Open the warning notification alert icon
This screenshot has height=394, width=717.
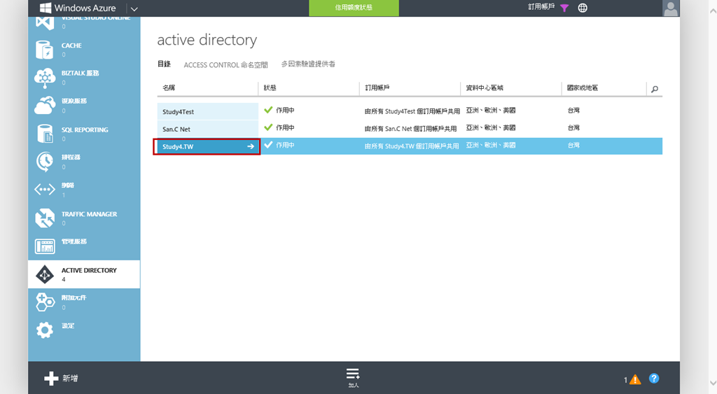coord(634,379)
